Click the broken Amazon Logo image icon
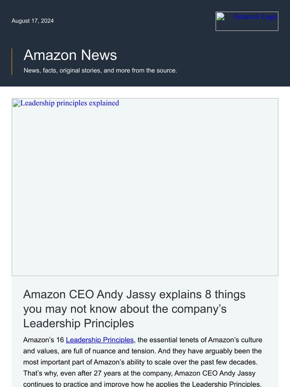 [x=220, y=16]
